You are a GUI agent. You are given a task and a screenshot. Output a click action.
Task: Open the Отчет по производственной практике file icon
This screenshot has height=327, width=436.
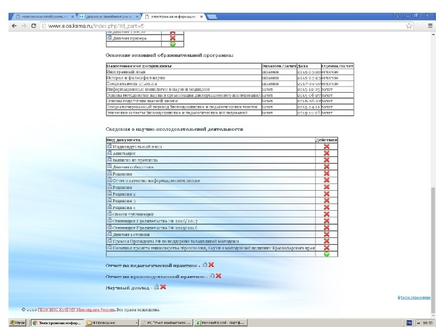213,276
